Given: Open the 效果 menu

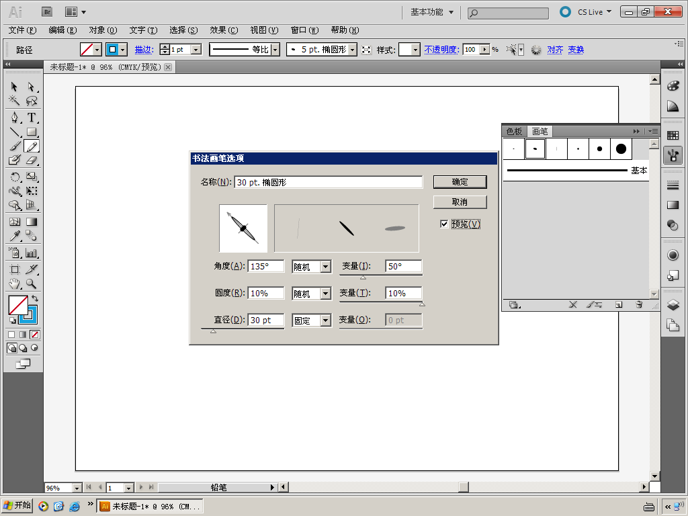Looking at the screenshot, I should 223,30.
